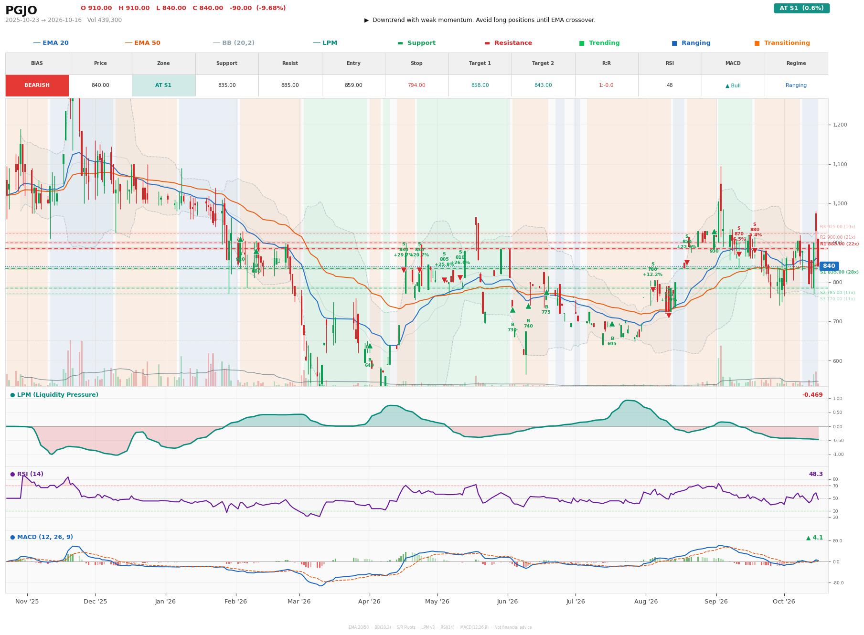Screen dimensions: 864x635
Task: Click the orange Transitioning legend square
Action: pyautogui.click(x=757, y=43)
